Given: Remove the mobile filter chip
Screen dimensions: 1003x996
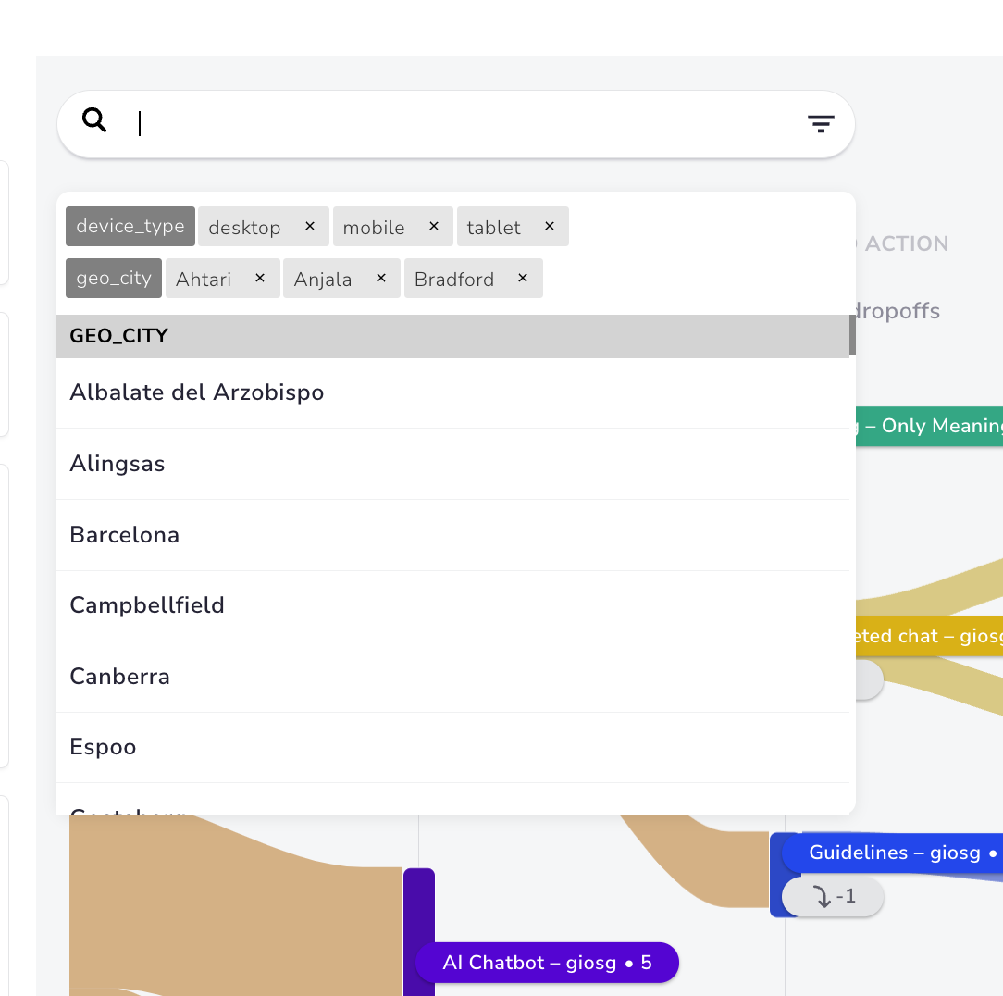Looking at the screenshot, I should click(x=434, y=226).
